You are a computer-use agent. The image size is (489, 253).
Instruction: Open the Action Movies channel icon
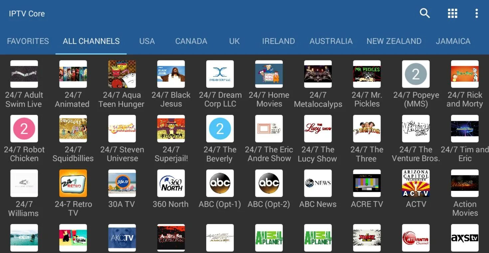coord(465,183)
